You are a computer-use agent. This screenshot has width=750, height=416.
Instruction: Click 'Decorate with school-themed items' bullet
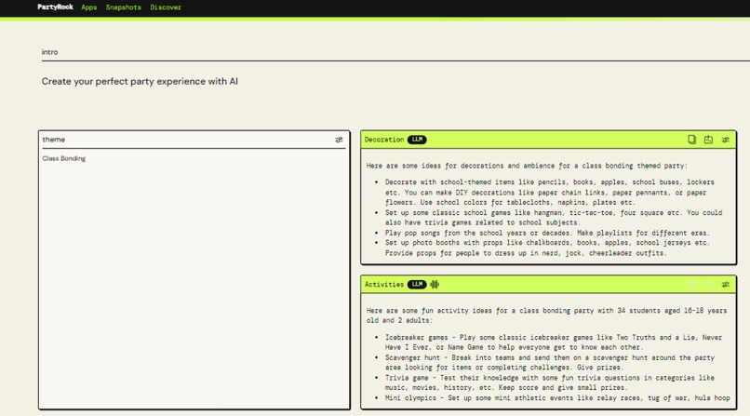pyautogui.click(x=550, y=193)
